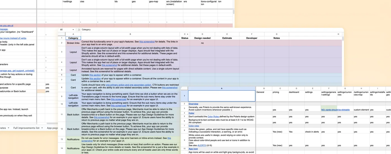
Task: Click row header 2 in middle spreadsheet
Action: [62, 43]
